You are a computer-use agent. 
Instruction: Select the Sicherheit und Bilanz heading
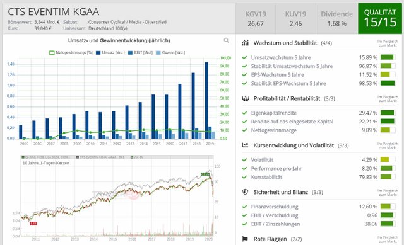click(x=280, y=192)
